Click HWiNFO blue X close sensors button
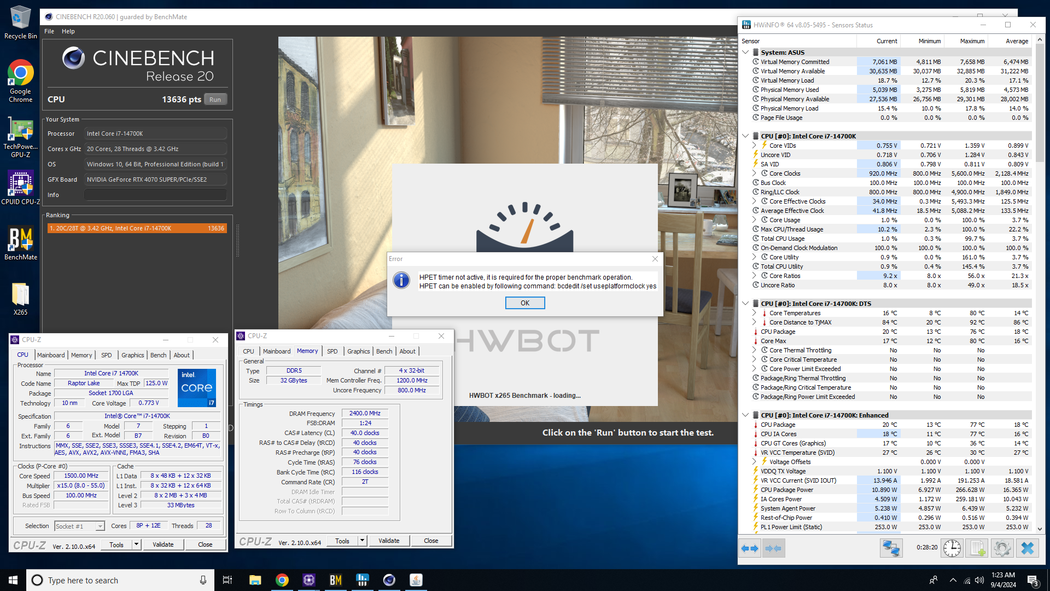The height and width of the screenshot is (591, 1050). click(1028, 548)
